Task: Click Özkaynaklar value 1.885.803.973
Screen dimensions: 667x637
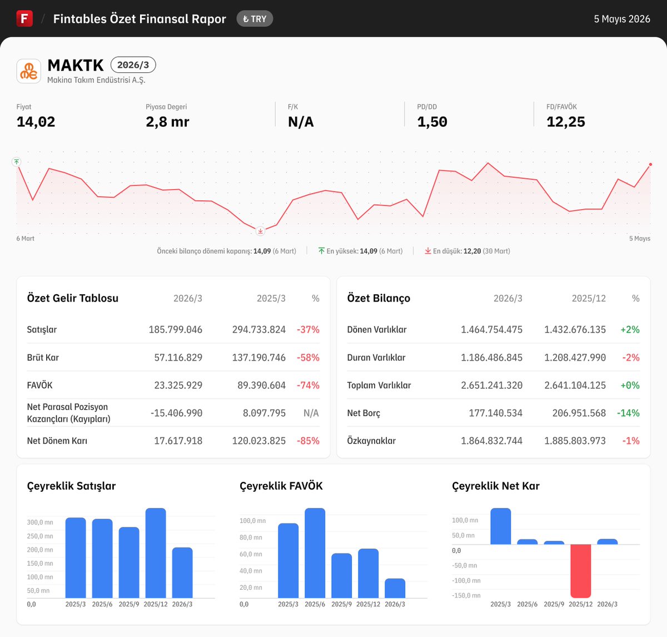Action: [575, 441]
